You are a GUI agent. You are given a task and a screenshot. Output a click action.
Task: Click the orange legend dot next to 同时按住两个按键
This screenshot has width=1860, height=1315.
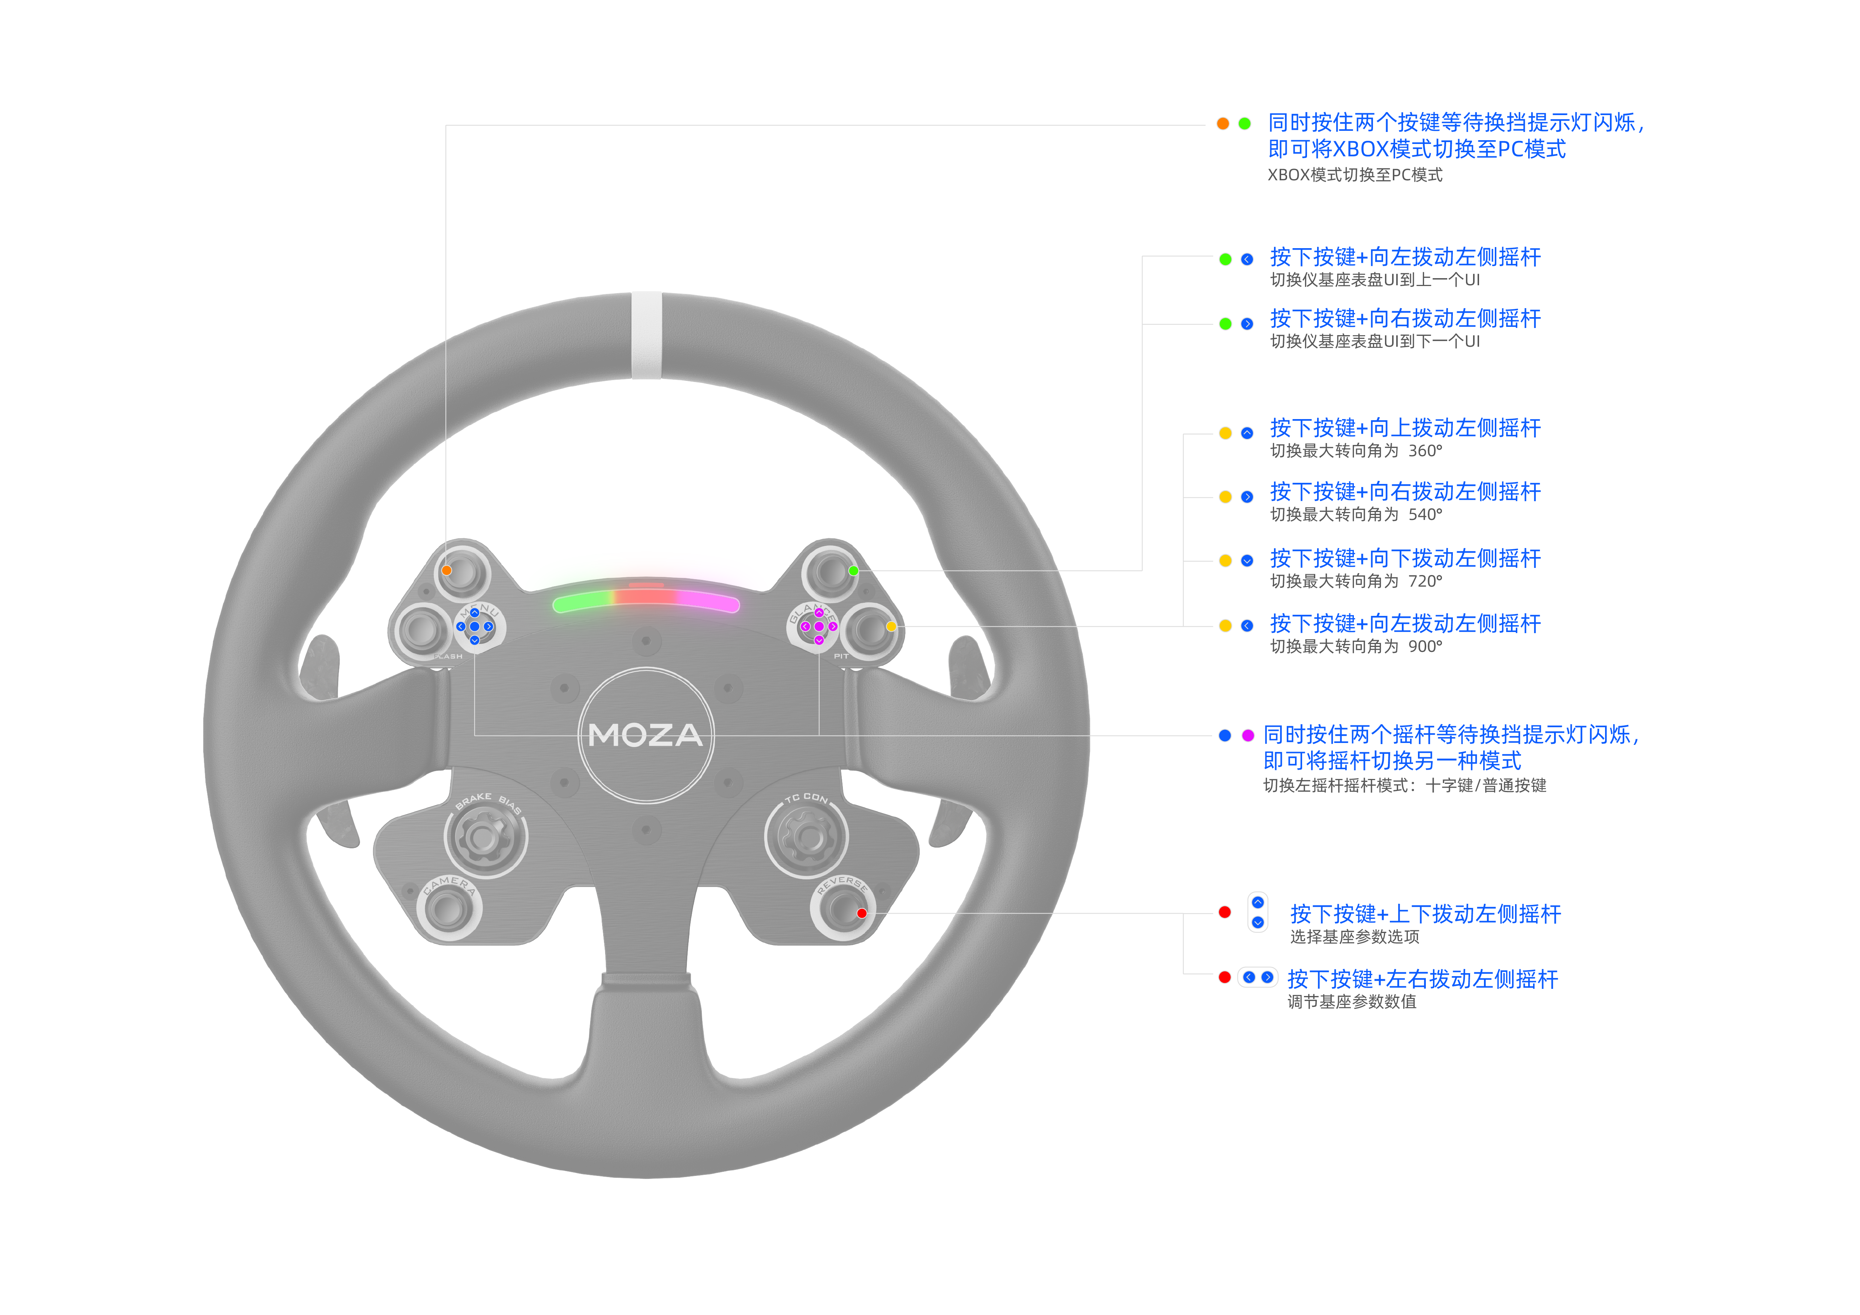[1223, 124]
